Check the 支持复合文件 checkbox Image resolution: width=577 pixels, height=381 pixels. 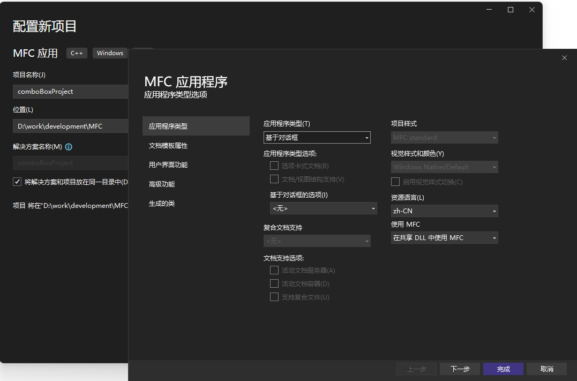click(x=274, y=296)
